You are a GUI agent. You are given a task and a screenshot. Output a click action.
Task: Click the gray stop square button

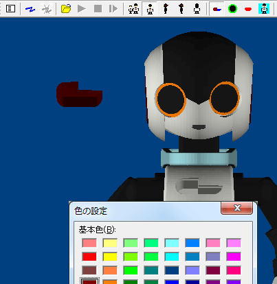[x=98, y=9]
